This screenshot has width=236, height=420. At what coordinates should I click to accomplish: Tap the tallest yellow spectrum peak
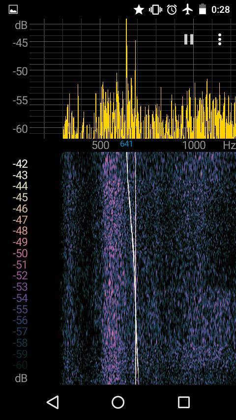[x=126, y=79]
